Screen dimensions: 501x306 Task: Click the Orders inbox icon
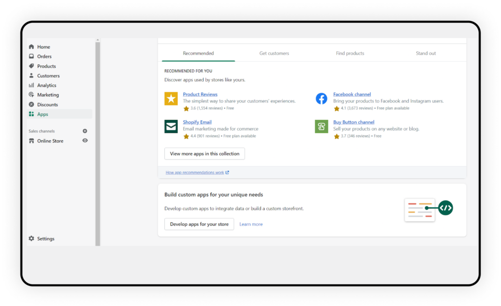coord(31,56)
